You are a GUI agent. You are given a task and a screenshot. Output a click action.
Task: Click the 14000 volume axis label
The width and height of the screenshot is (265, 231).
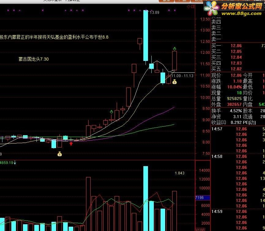[204, 170]
